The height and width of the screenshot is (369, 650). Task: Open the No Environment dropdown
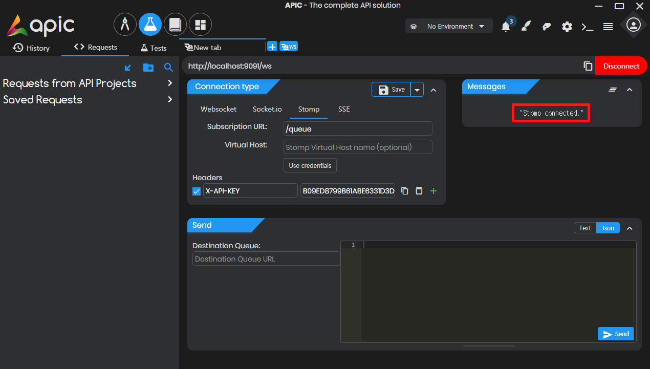point(456,26)
